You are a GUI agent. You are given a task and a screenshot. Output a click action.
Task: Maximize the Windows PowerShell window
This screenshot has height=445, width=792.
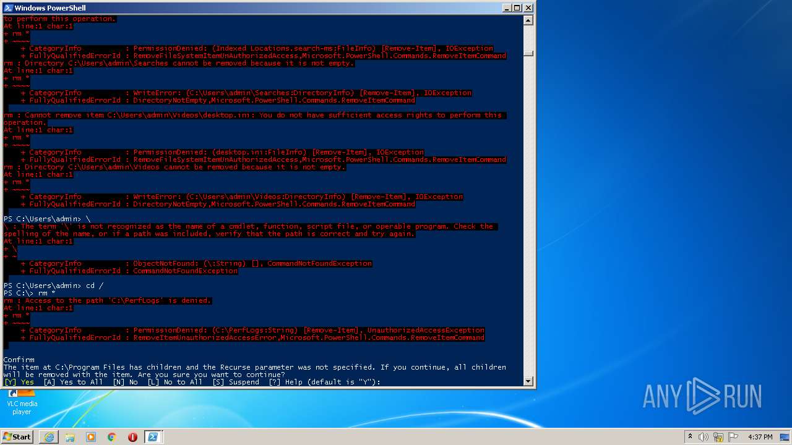click(517, 8)
